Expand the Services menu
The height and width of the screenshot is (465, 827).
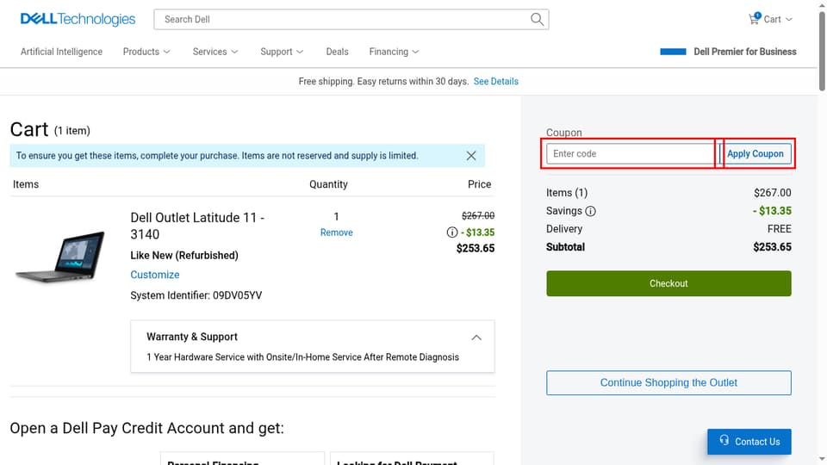coord(215,52)
